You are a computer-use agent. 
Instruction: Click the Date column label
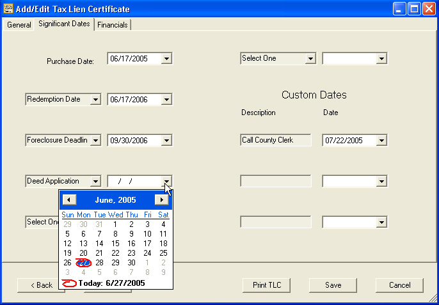point(331,113)
